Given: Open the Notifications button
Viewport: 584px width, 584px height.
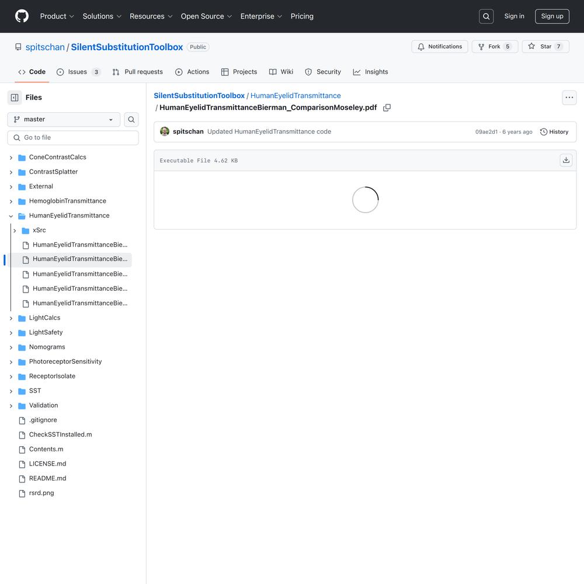Looking at the screenshot, I should pyautogui.click(x=440, y=47).
